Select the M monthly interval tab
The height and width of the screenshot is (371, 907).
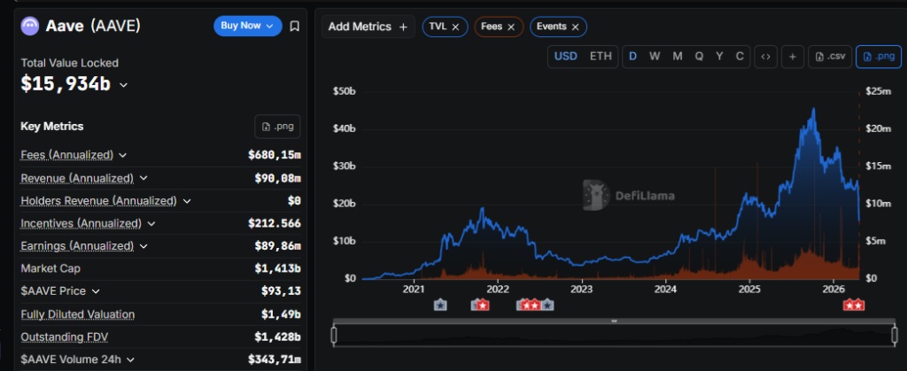(677, 57)
